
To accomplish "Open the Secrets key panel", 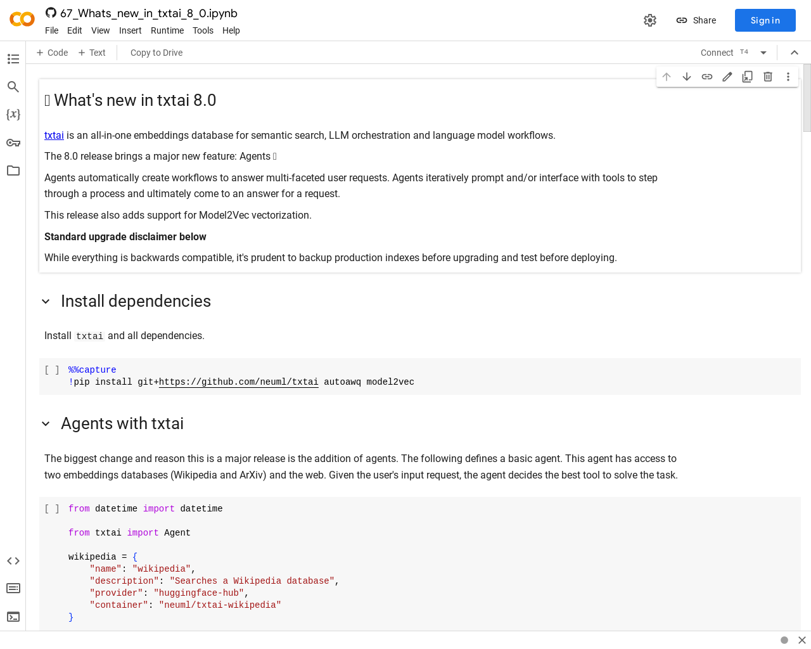I will coord(13,143).
